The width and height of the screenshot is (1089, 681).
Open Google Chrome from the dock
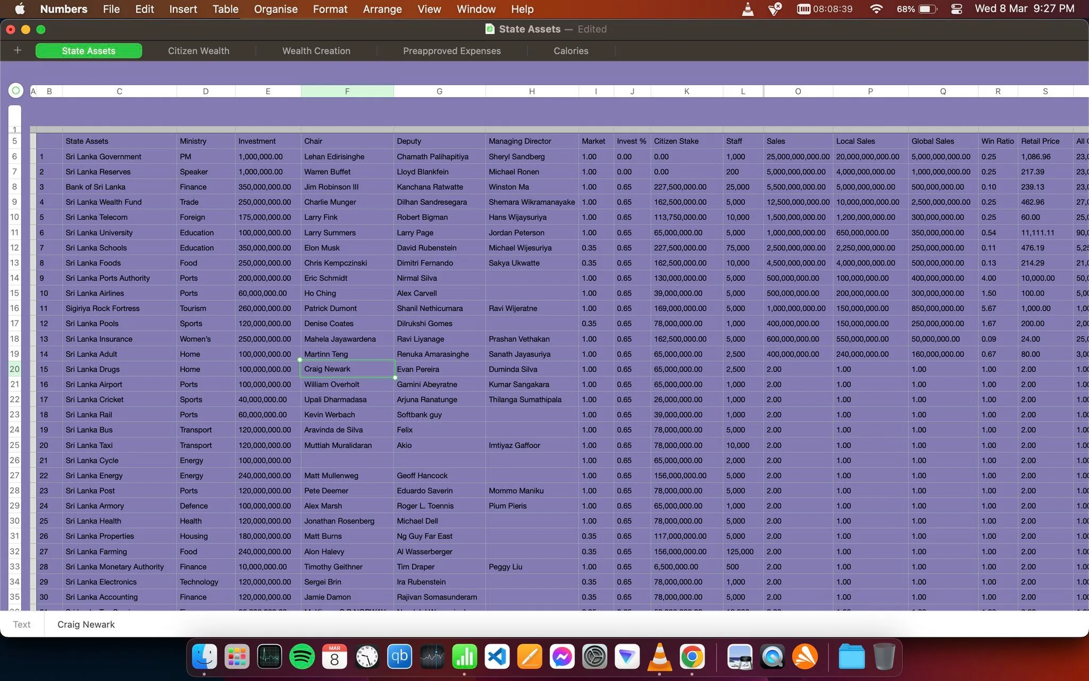coord(692,657)
